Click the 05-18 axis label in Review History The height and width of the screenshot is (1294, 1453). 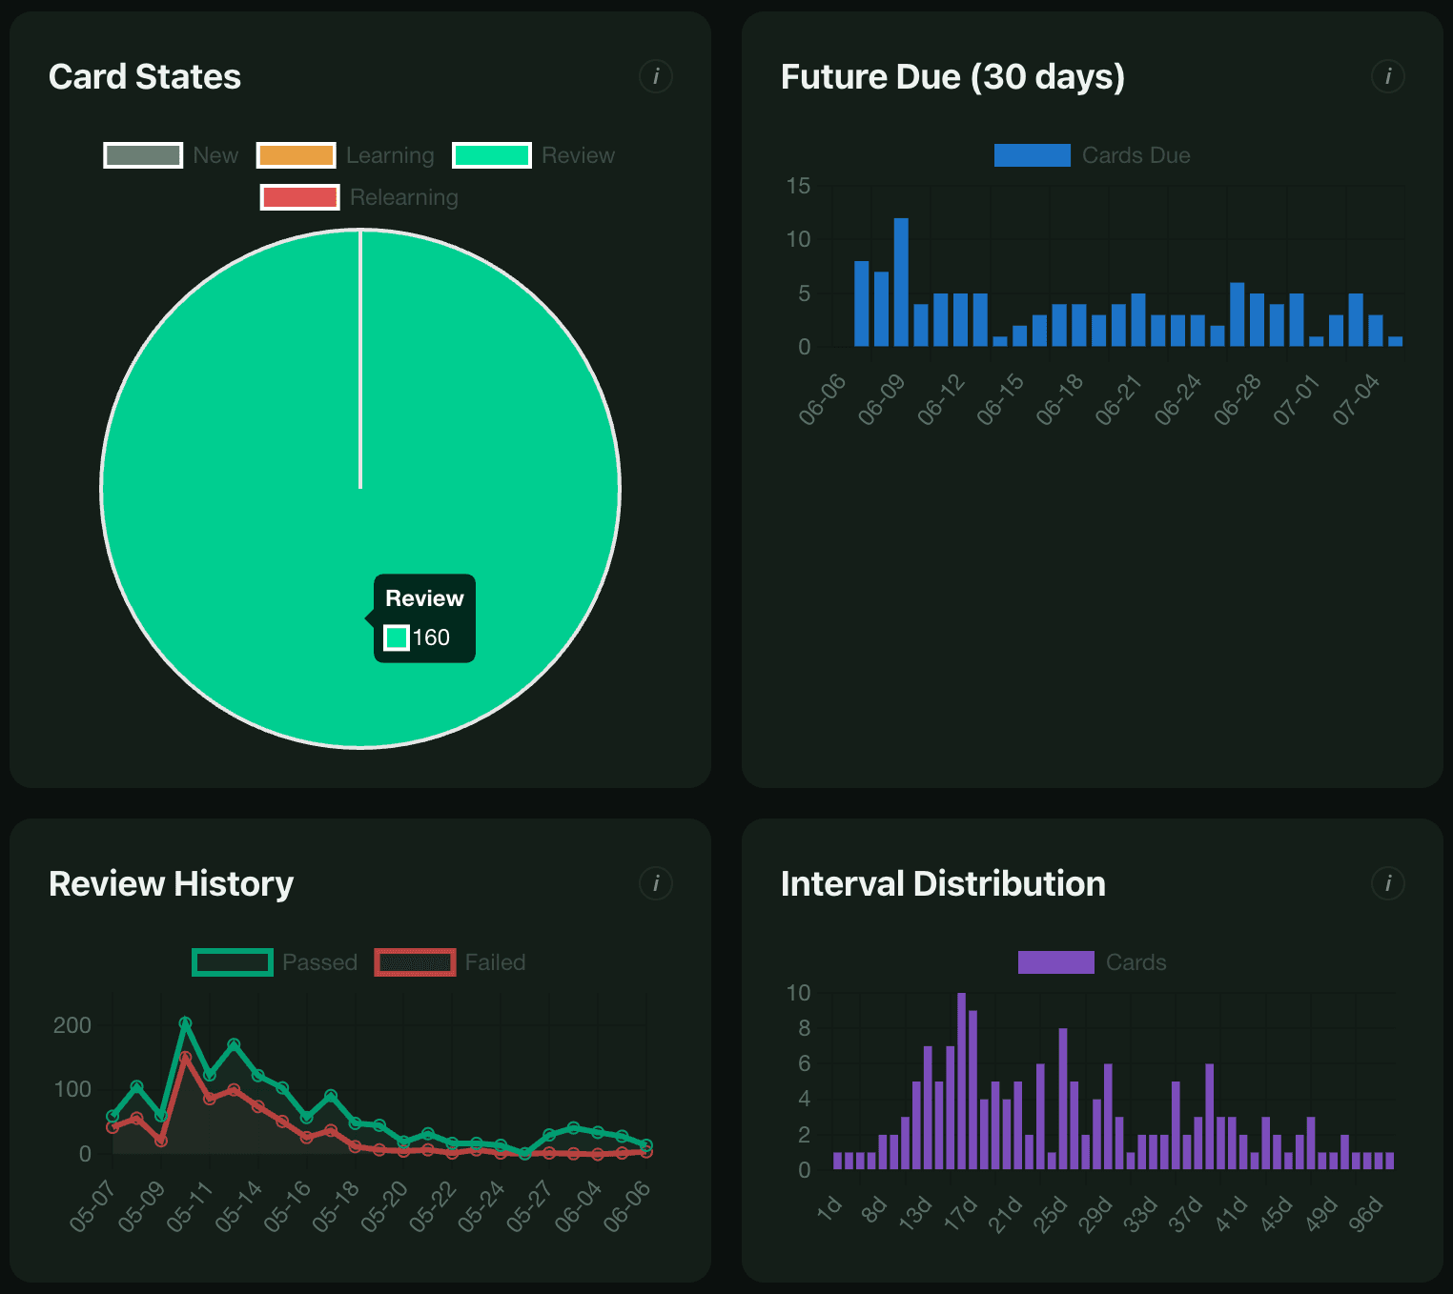(336, 1206)
